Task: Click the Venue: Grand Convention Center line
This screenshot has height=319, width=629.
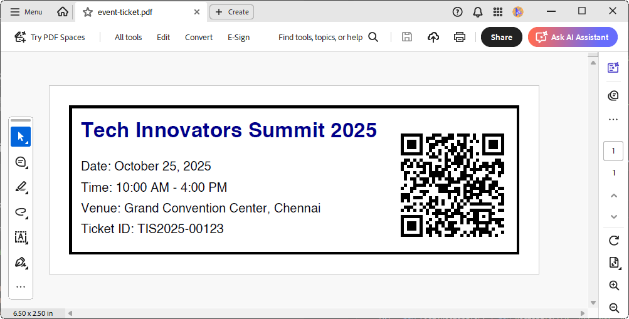Action: click(201, 208)
